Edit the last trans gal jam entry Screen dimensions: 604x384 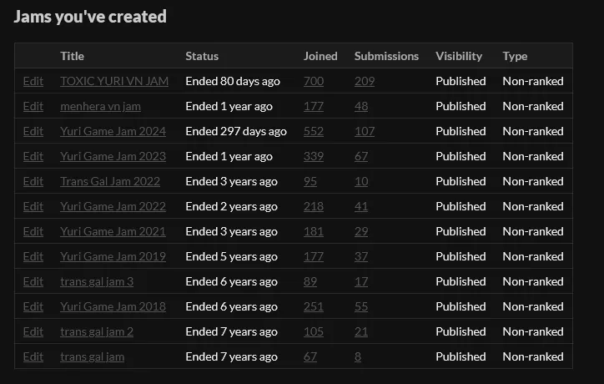click(x=33, y=356)
